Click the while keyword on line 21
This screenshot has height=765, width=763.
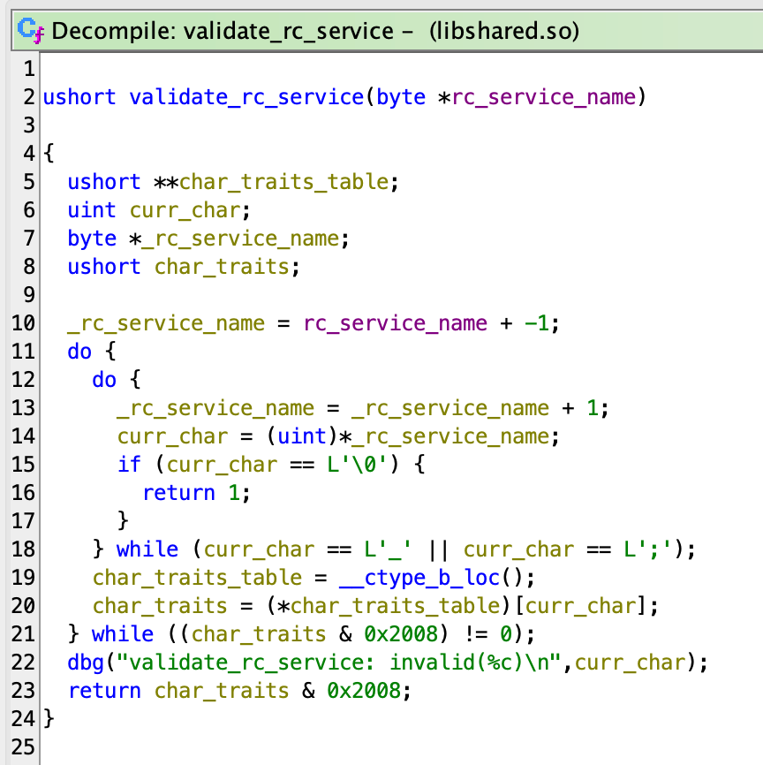pyautogui.click(x=123, y=634)
